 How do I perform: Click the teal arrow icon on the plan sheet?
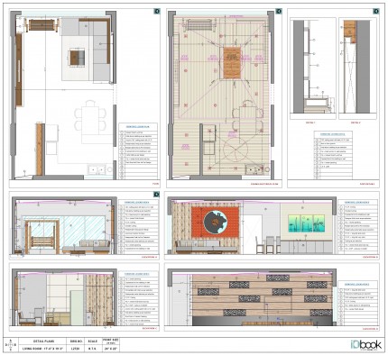[x=157, y=11]
